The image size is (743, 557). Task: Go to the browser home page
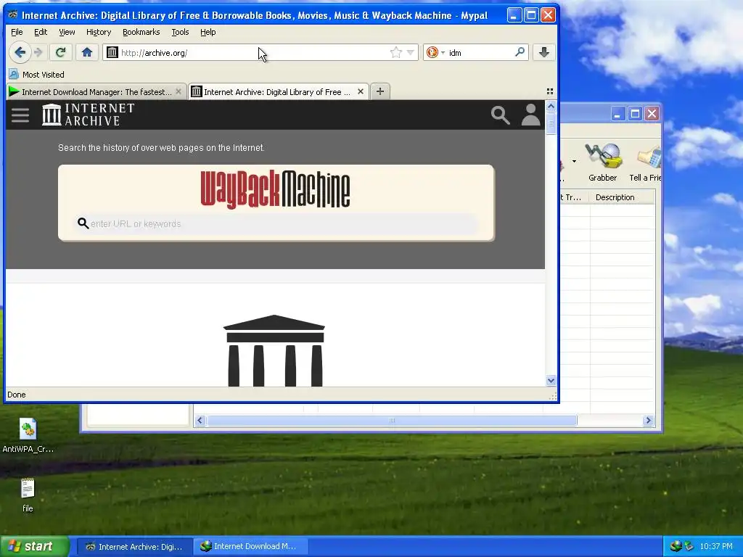[87, 52]
